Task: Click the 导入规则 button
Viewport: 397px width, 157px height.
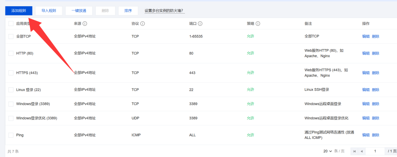Action: (48, 11)
